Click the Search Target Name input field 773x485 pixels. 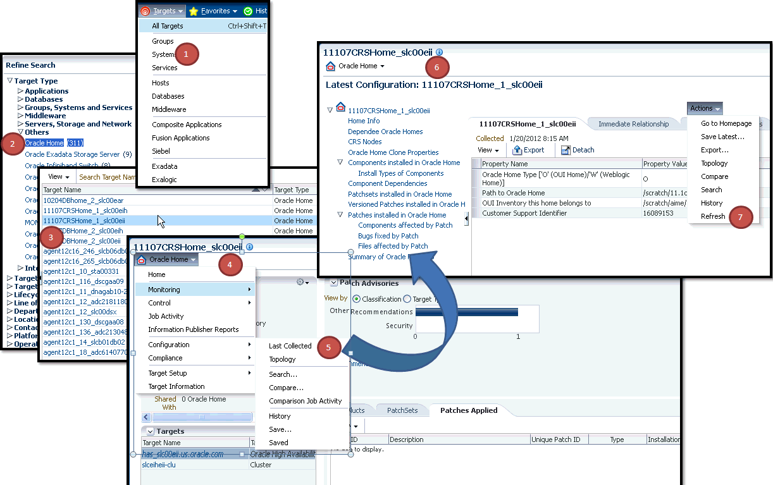click(x=108, y=176)
